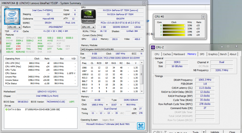Click the Dual-Channel memory mode field
Viewport: 242px width, 133px height.
click(110, 109)
